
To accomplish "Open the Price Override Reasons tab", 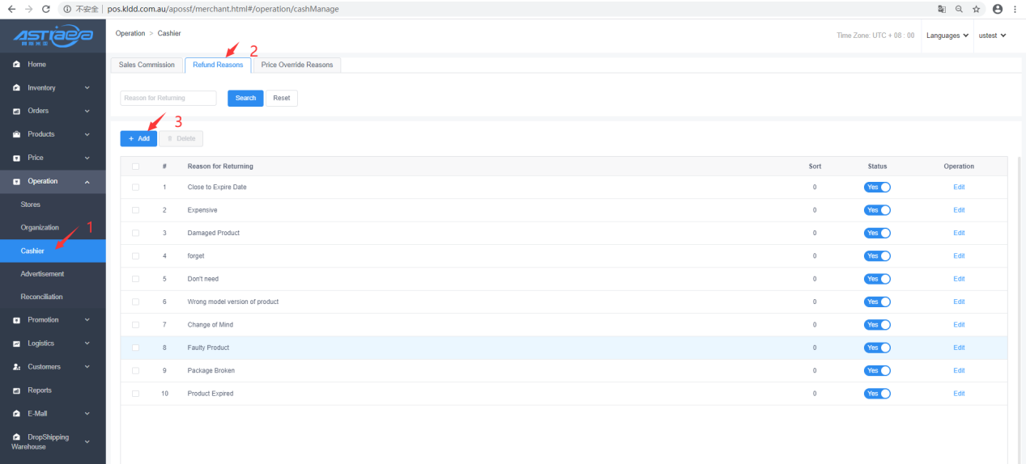I will point(296,65).
